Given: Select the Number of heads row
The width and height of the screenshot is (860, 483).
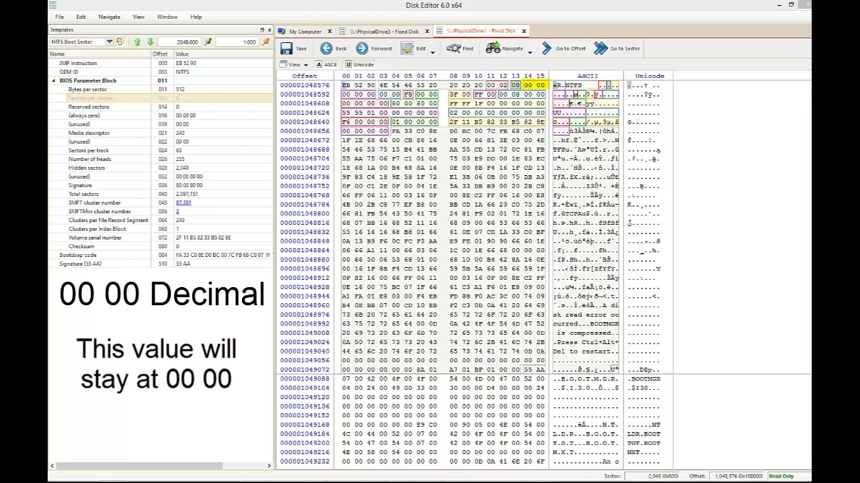Looking at the screenshot, I should point(161,159).
